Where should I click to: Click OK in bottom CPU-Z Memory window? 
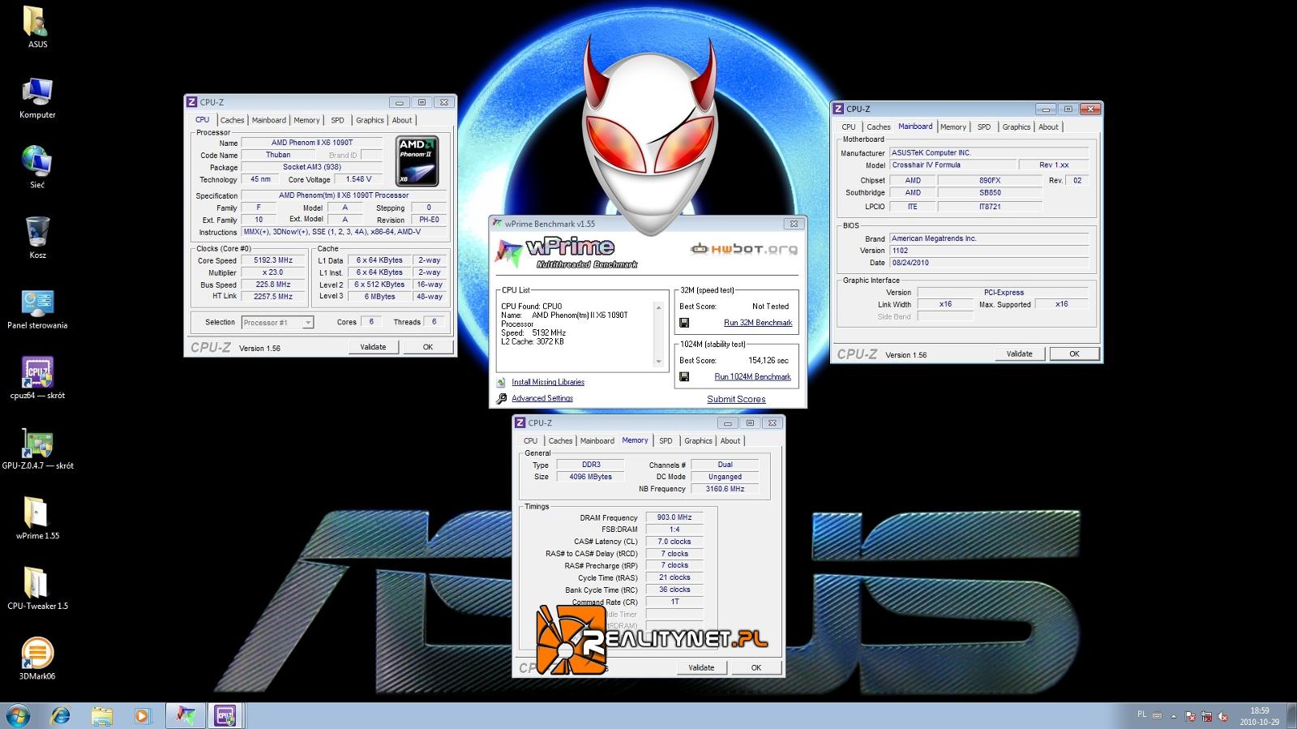point(756,667)
